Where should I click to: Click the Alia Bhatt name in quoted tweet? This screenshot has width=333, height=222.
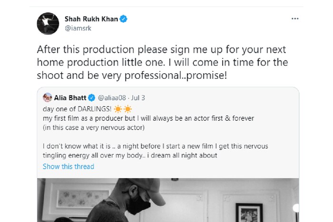70,97
